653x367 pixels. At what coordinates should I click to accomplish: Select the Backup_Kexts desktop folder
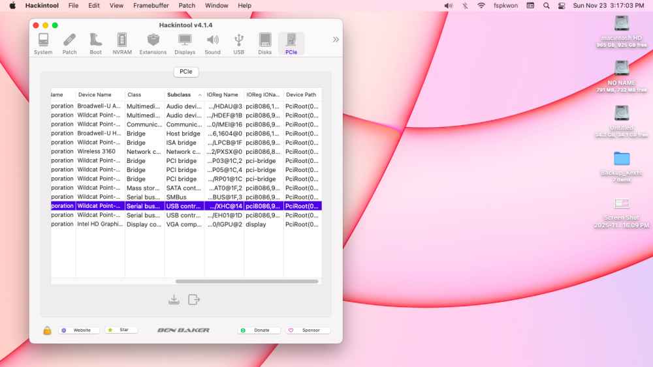click(x=622, y=166)
